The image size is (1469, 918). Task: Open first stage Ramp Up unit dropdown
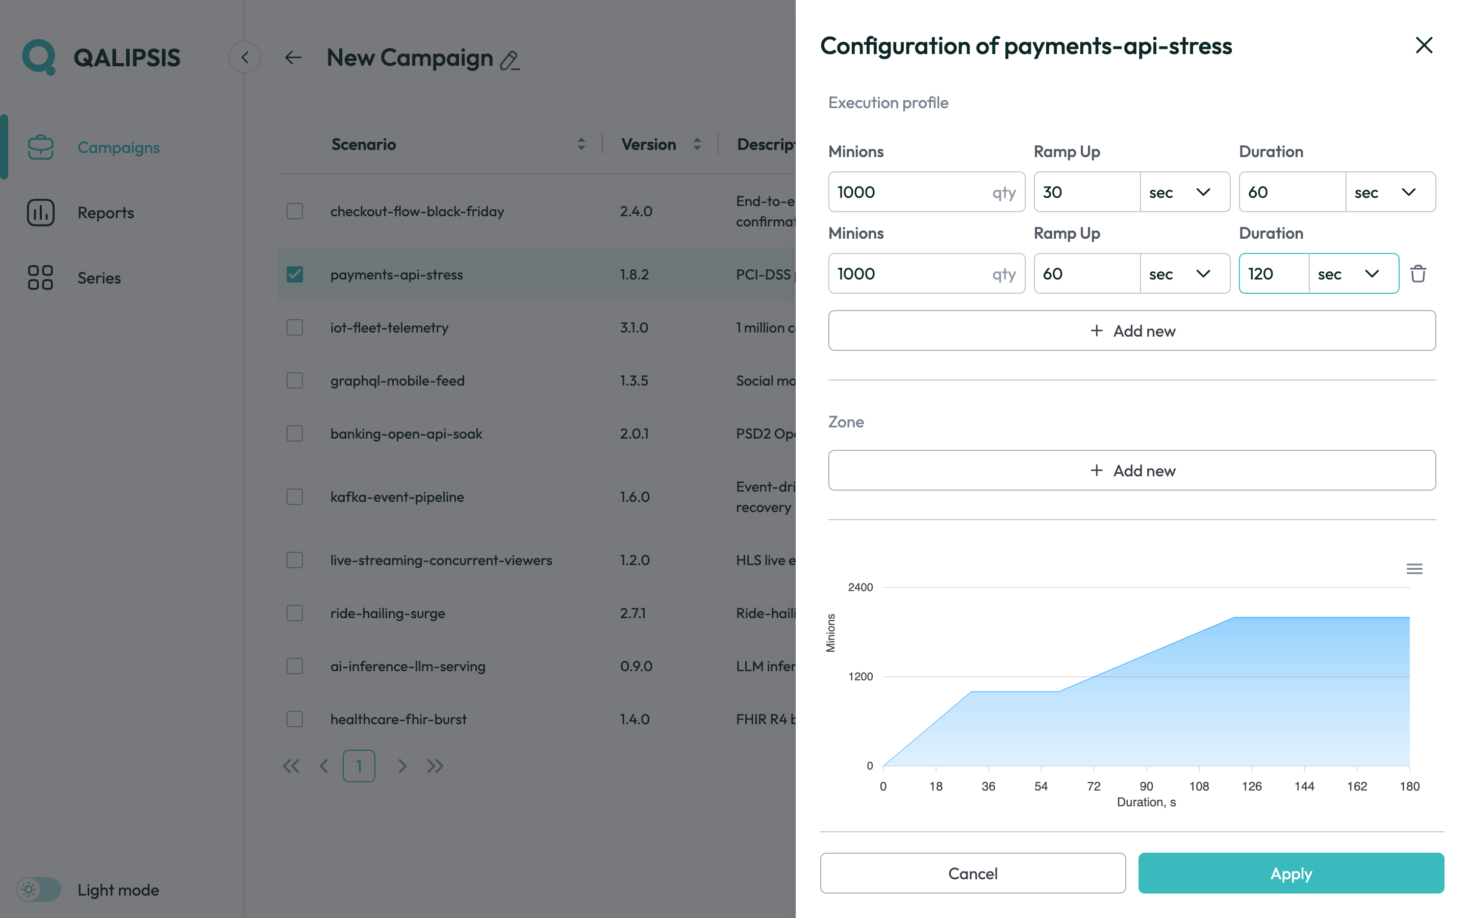click(1185, 192)
